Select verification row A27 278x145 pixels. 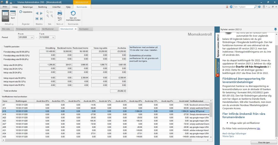tap(106, 124)
